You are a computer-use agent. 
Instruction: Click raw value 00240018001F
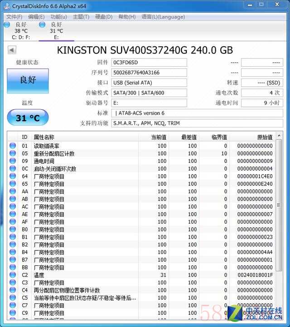(x=255, y=275)
